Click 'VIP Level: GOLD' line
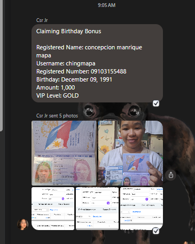Image resolution: width=195 pixels, height=244 pixels. pyautogui.click(x=57, y=95)
